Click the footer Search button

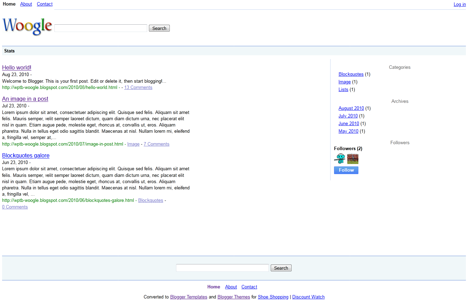tap(281, 268)
